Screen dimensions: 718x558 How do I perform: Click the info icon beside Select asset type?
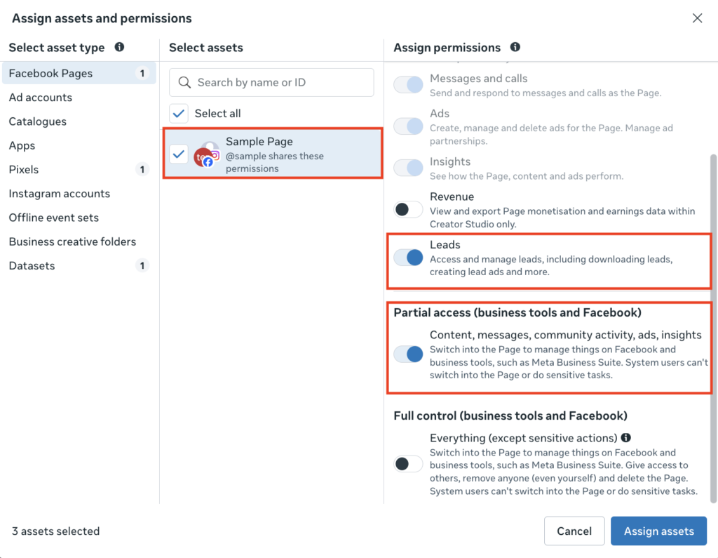[119, 47]
